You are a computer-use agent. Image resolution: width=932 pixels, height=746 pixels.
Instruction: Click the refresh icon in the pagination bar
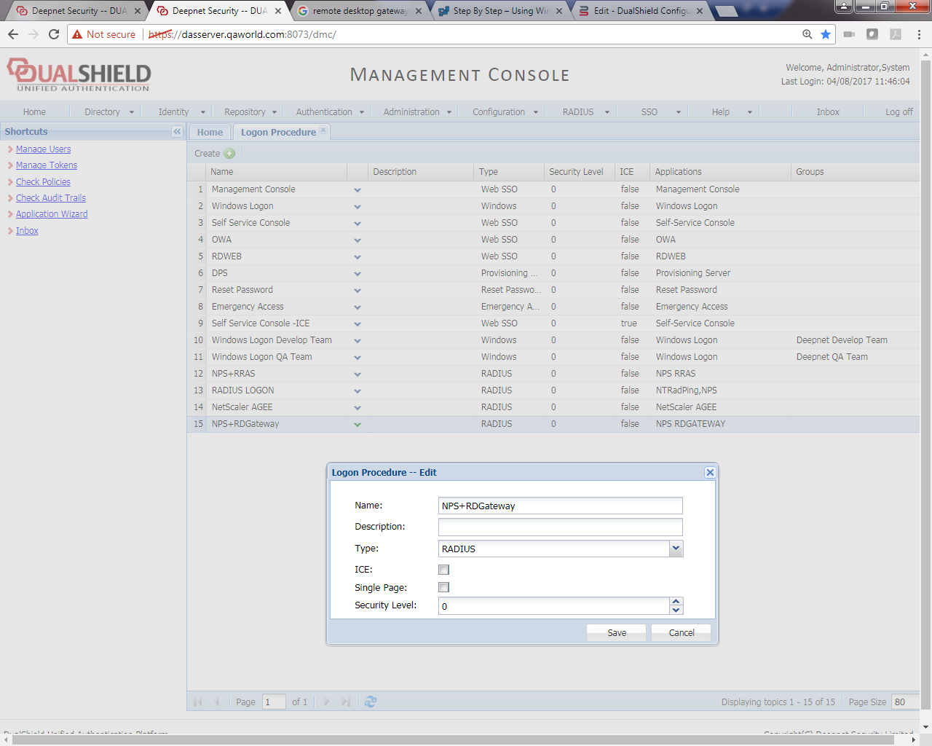[371, 702]
